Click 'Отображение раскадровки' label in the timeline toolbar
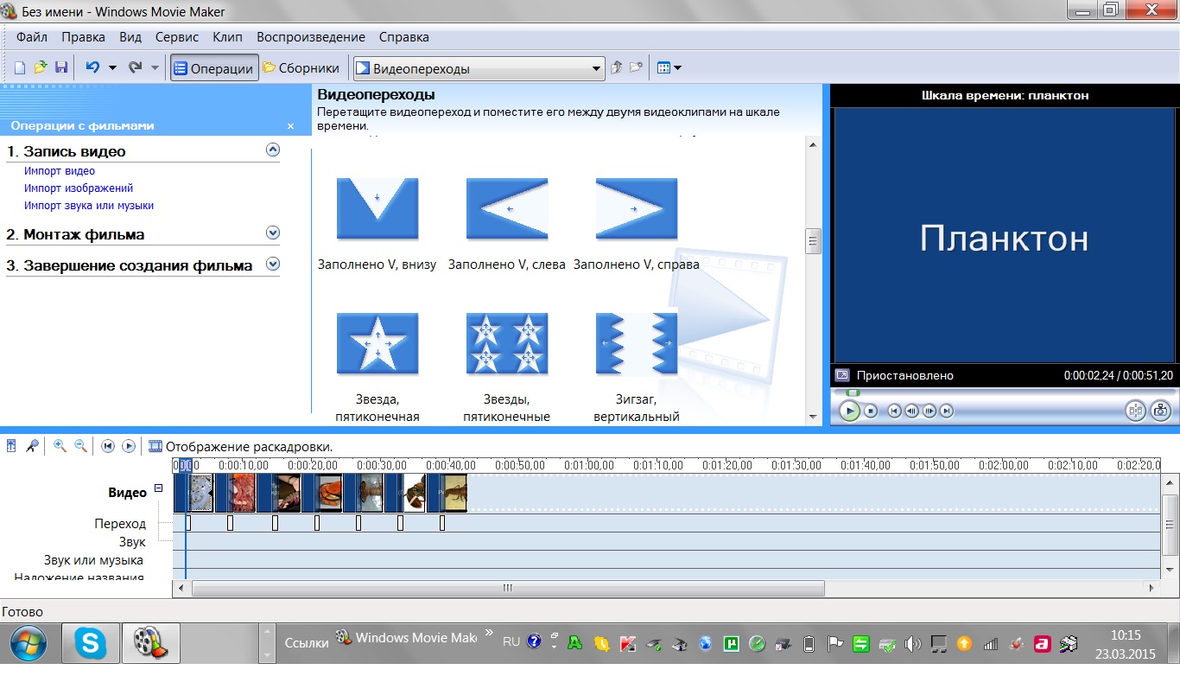1180x676 pixels. pos(249,446)
